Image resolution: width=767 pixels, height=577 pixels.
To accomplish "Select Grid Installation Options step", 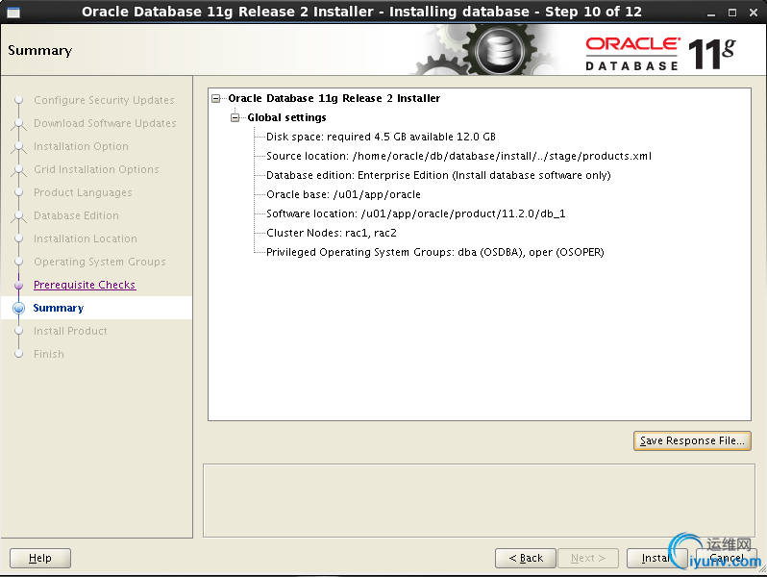I will tap(96, 169).
